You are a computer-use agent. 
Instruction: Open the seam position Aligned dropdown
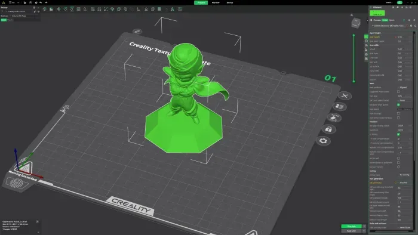tap(404, 87)
